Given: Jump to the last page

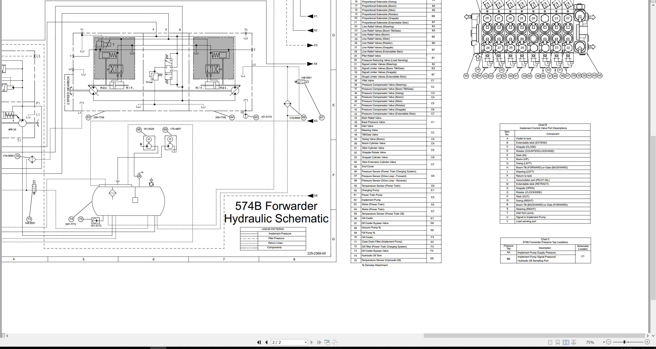Looking at the screenshot, I should (319, 342).
